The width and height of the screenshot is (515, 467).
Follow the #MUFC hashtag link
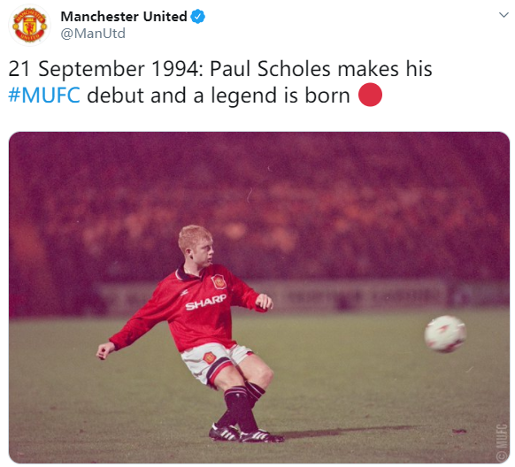pyautogui.click(x=44, y=96)
